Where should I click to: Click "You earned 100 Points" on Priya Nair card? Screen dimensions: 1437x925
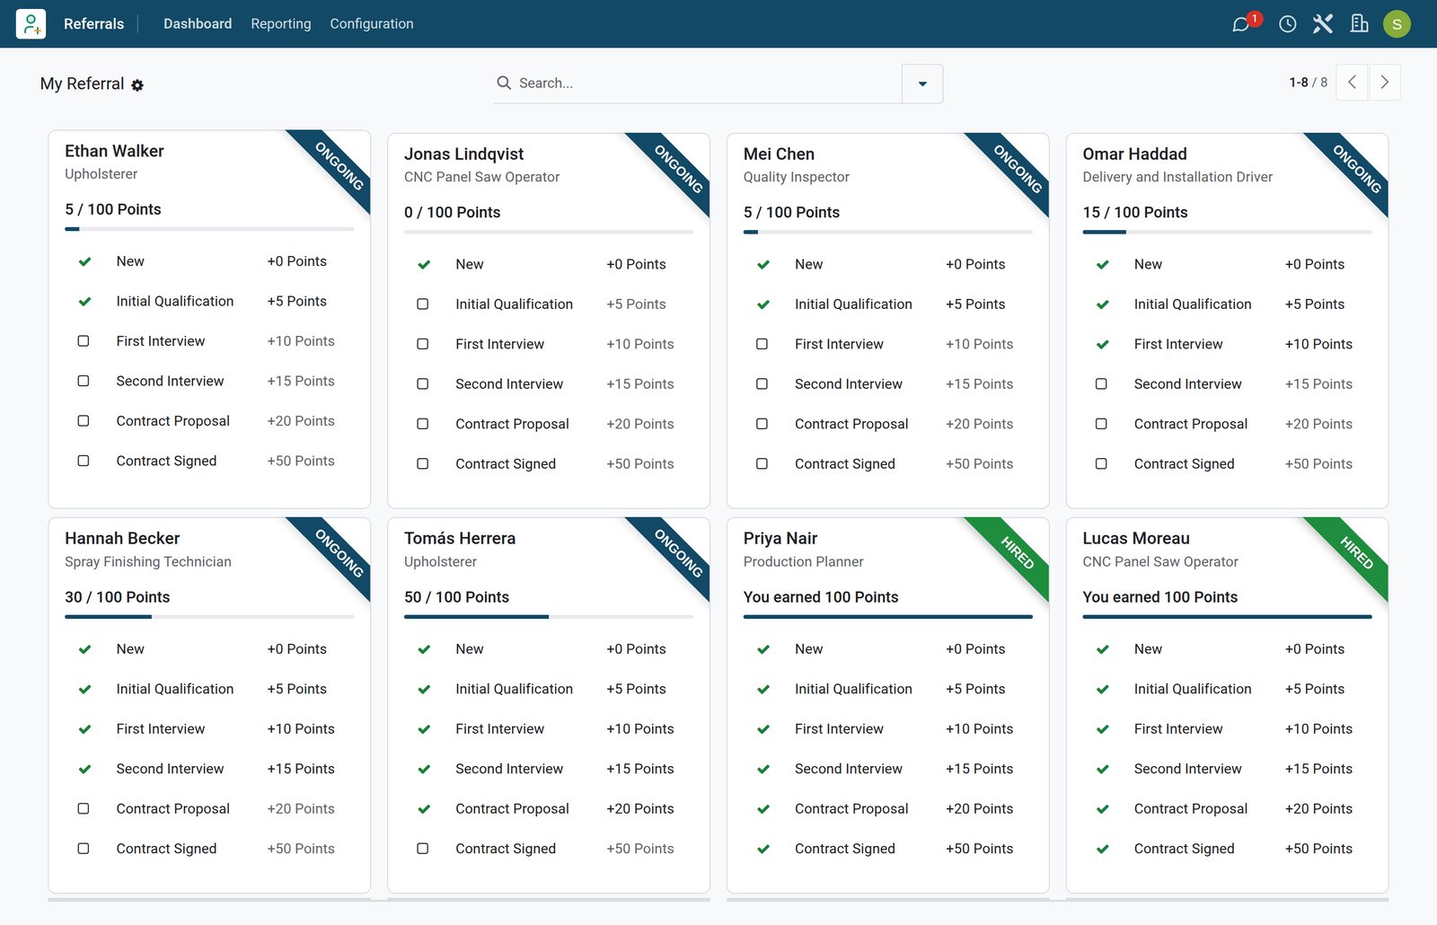821,597
